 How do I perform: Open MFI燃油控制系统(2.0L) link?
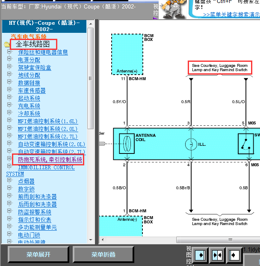[x=48, y=129]
